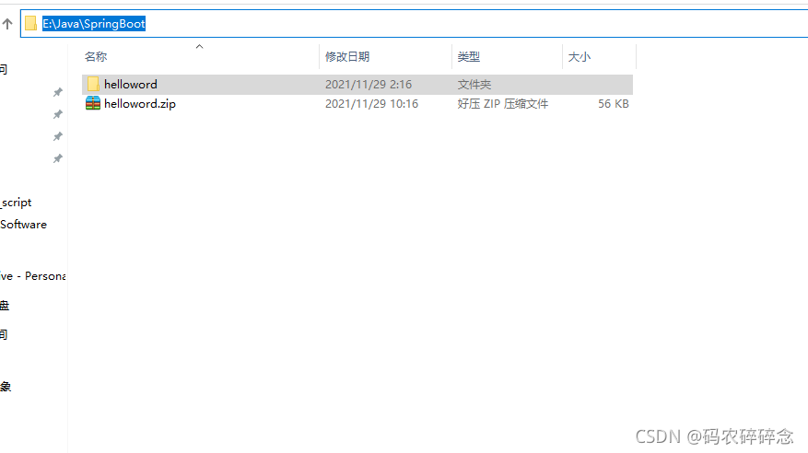Click the second pin icon in sidebar

(58, 114)
